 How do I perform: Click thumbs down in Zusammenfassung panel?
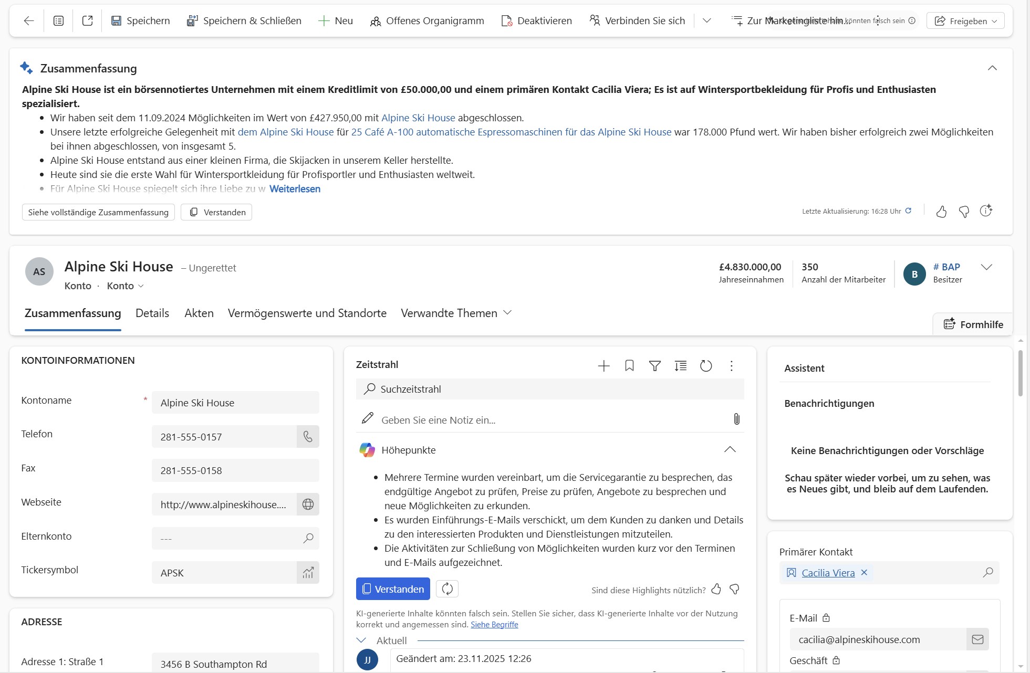point(964,212)
